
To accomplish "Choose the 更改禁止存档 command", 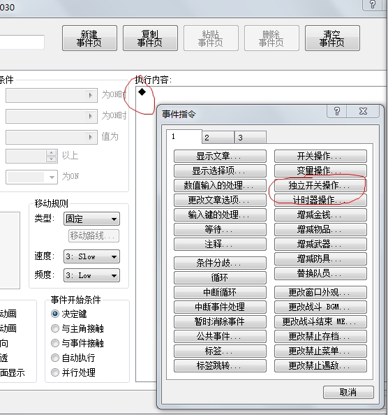I will pos(320,336).
